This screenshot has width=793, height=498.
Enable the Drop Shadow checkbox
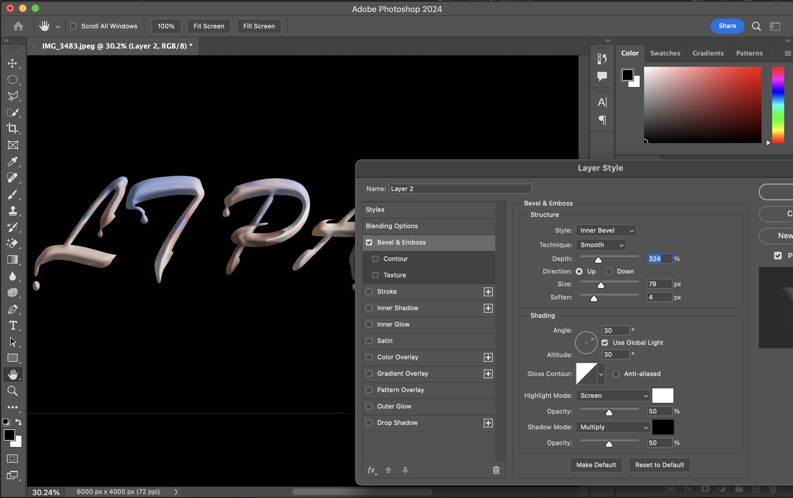[x=369, y=423]
